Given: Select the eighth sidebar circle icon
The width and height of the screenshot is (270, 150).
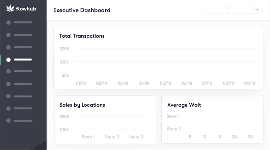Looking at the screenshot, I should (x=8, y=108).
